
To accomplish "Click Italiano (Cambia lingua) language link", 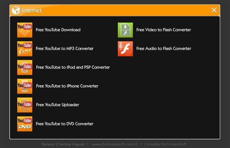I will click(63, 144).
